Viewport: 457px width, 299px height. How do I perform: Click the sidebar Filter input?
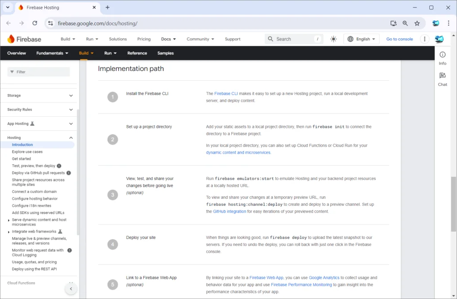(x=38, y=72)
